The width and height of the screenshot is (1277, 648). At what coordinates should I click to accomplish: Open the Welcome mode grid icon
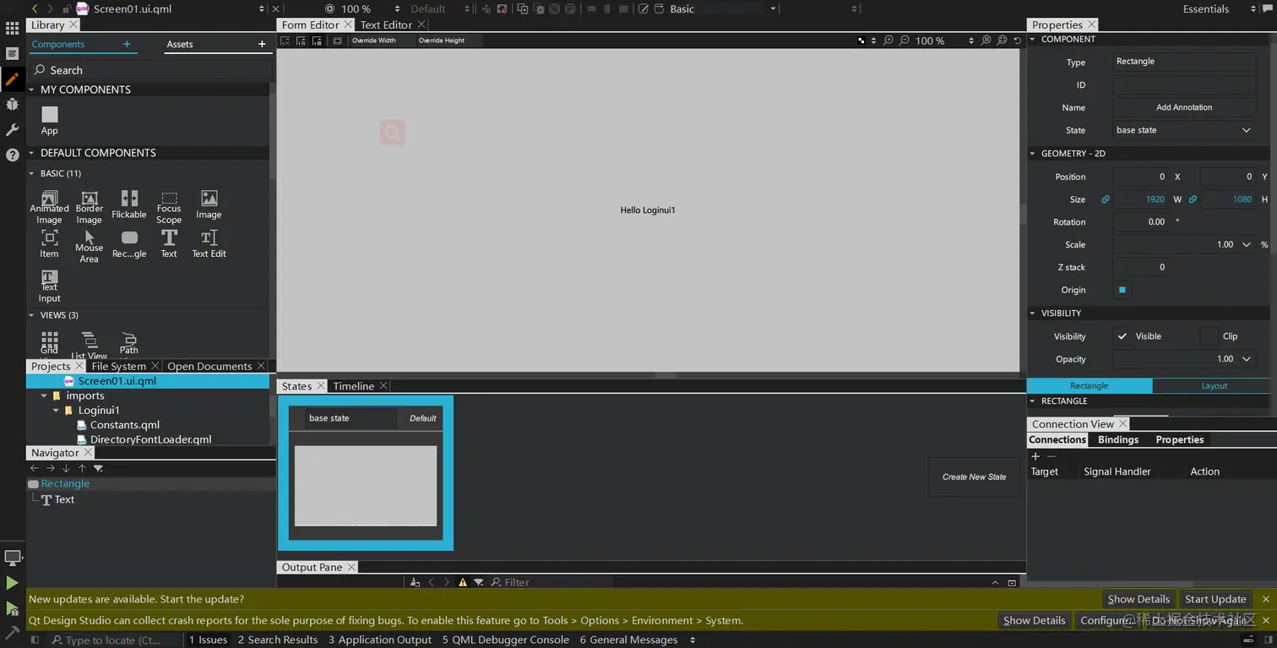click(12, 28)
